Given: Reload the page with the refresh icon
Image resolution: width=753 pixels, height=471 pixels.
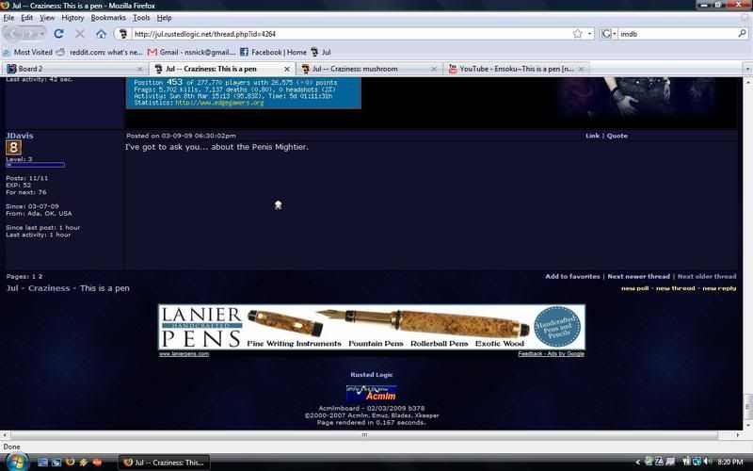Looking at the screenshot, I should coord(58,34).
